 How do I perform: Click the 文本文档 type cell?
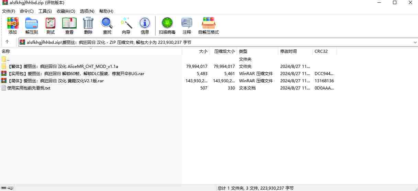247,88
